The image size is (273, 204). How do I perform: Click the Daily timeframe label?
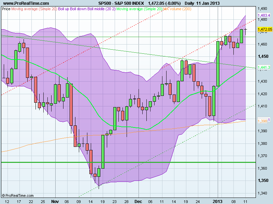[189, 3]
